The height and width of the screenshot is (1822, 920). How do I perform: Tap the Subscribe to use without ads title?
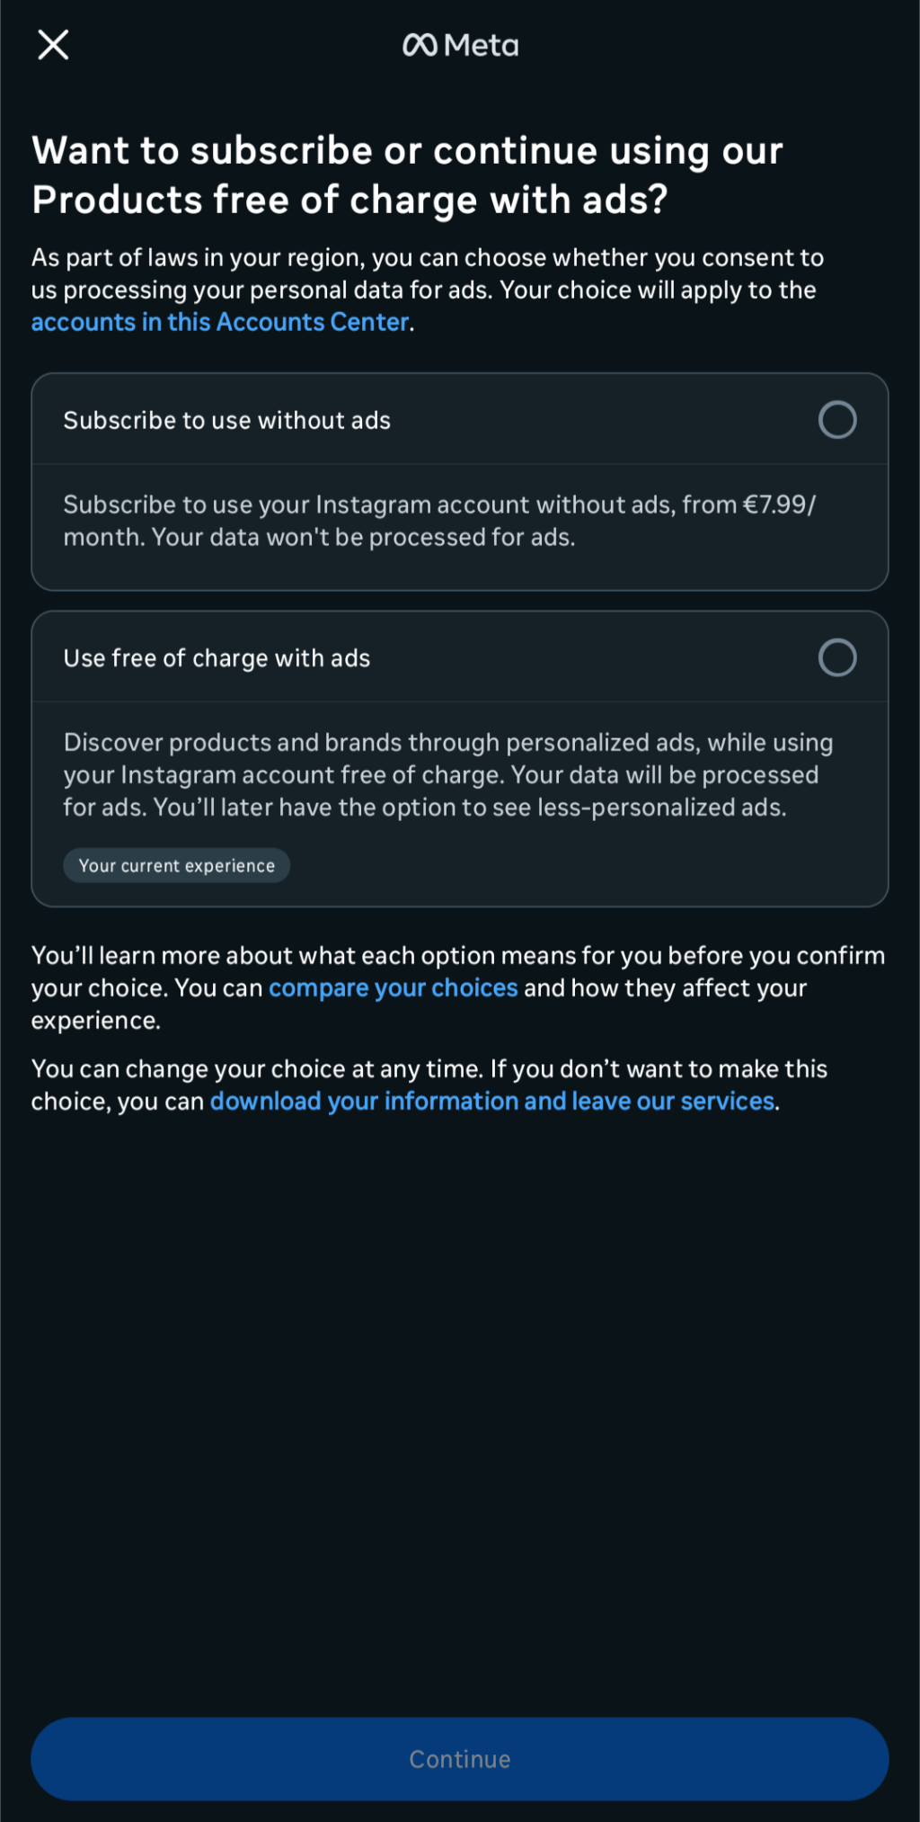coord(227,420)
